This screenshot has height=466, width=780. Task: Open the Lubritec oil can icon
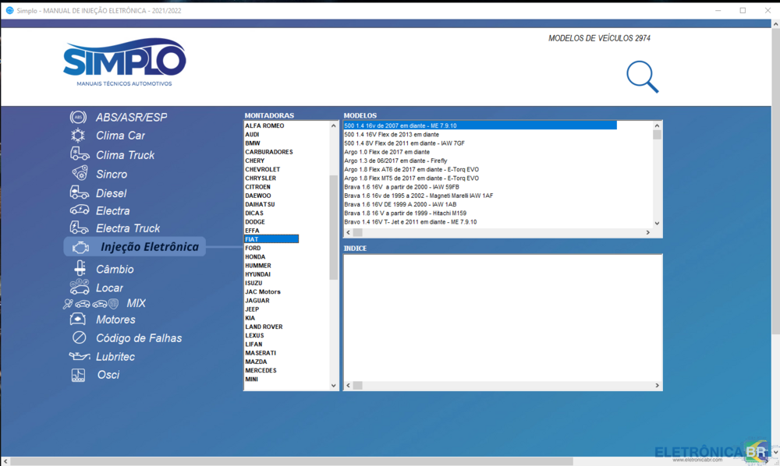pyautogui.click(x=79, y=356)
